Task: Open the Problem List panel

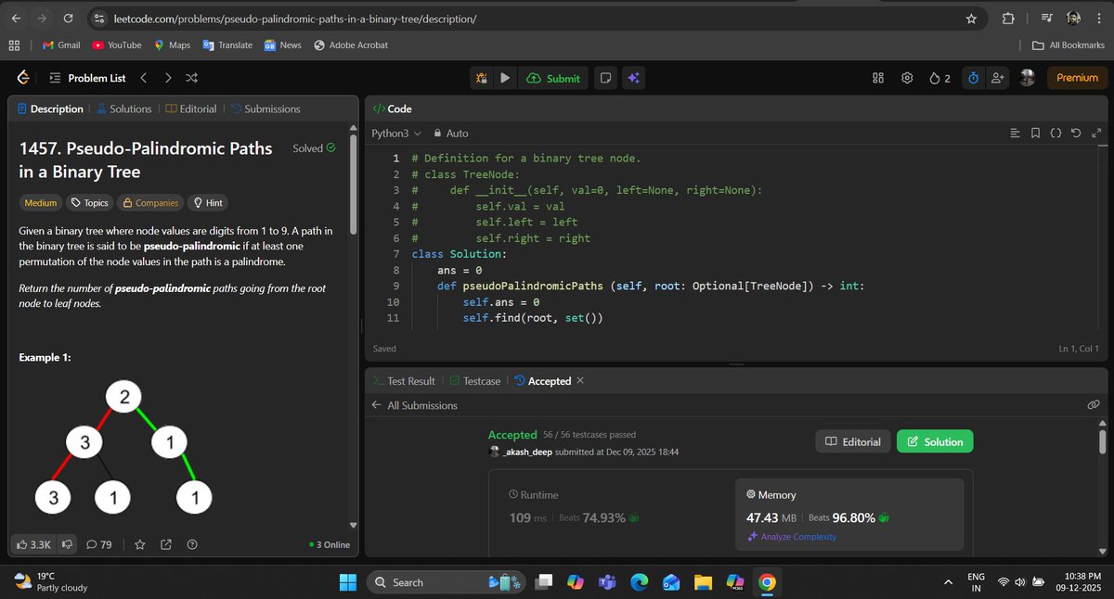Action: 87,79
